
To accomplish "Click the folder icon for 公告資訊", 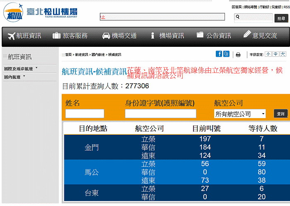I will click(200, 35).
